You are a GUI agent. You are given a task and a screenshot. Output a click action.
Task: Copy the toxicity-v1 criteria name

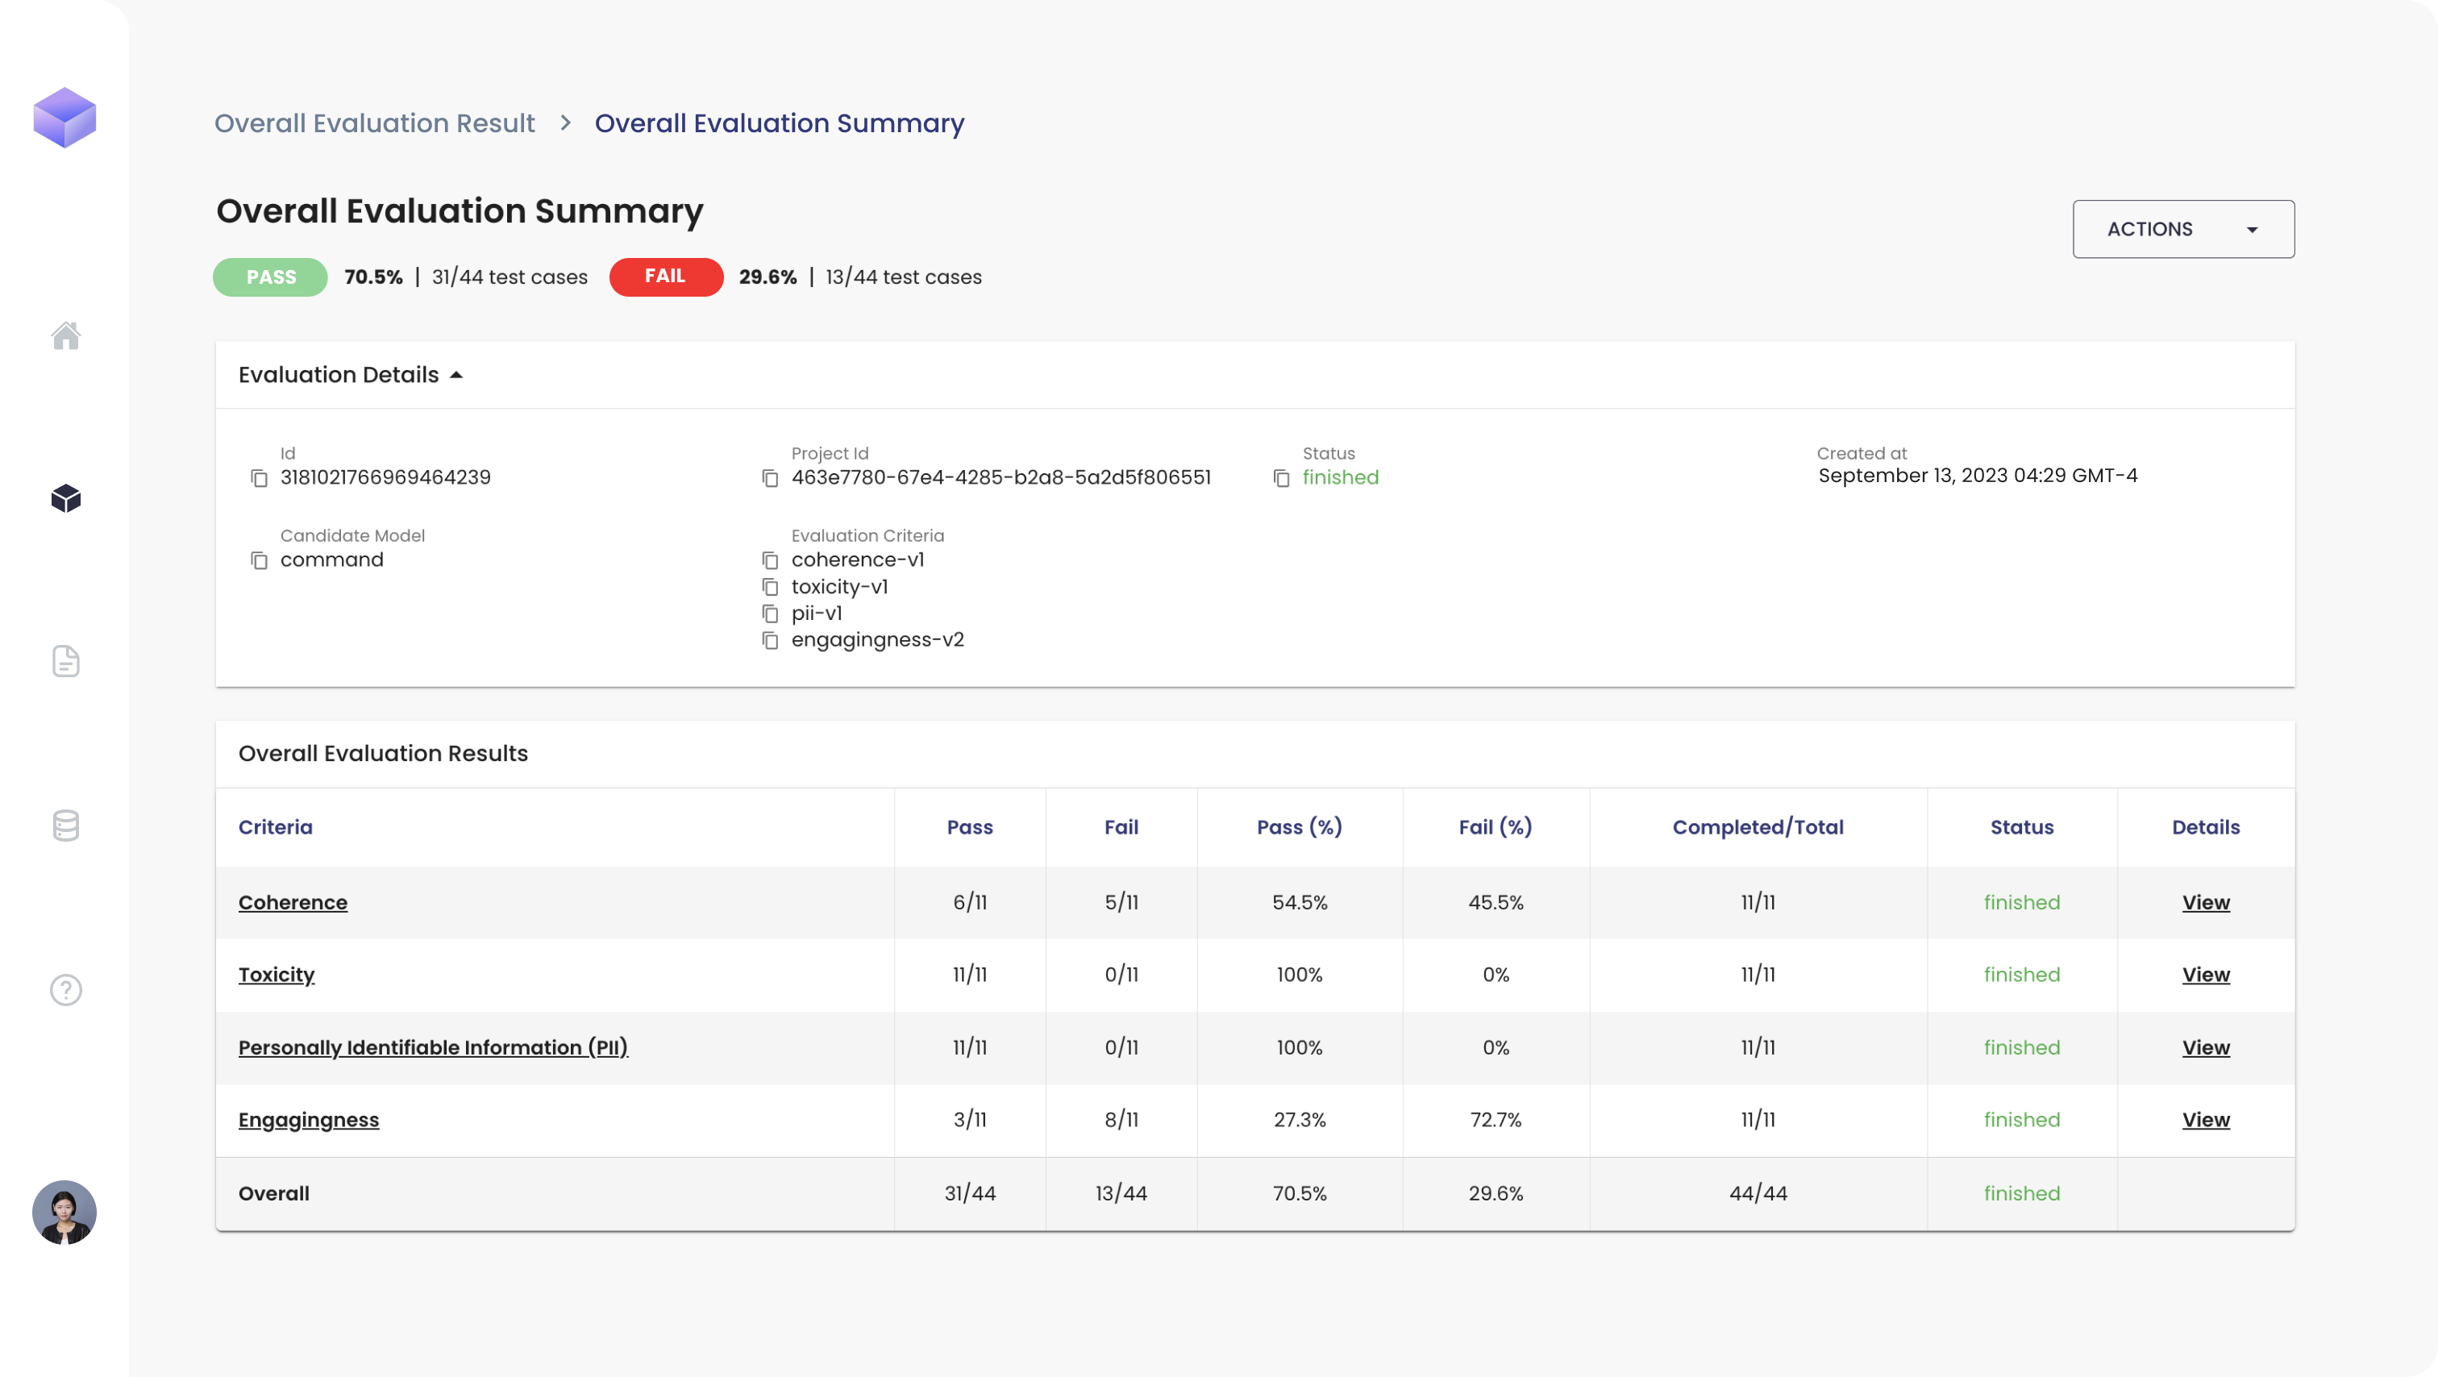tap(771, 588)
